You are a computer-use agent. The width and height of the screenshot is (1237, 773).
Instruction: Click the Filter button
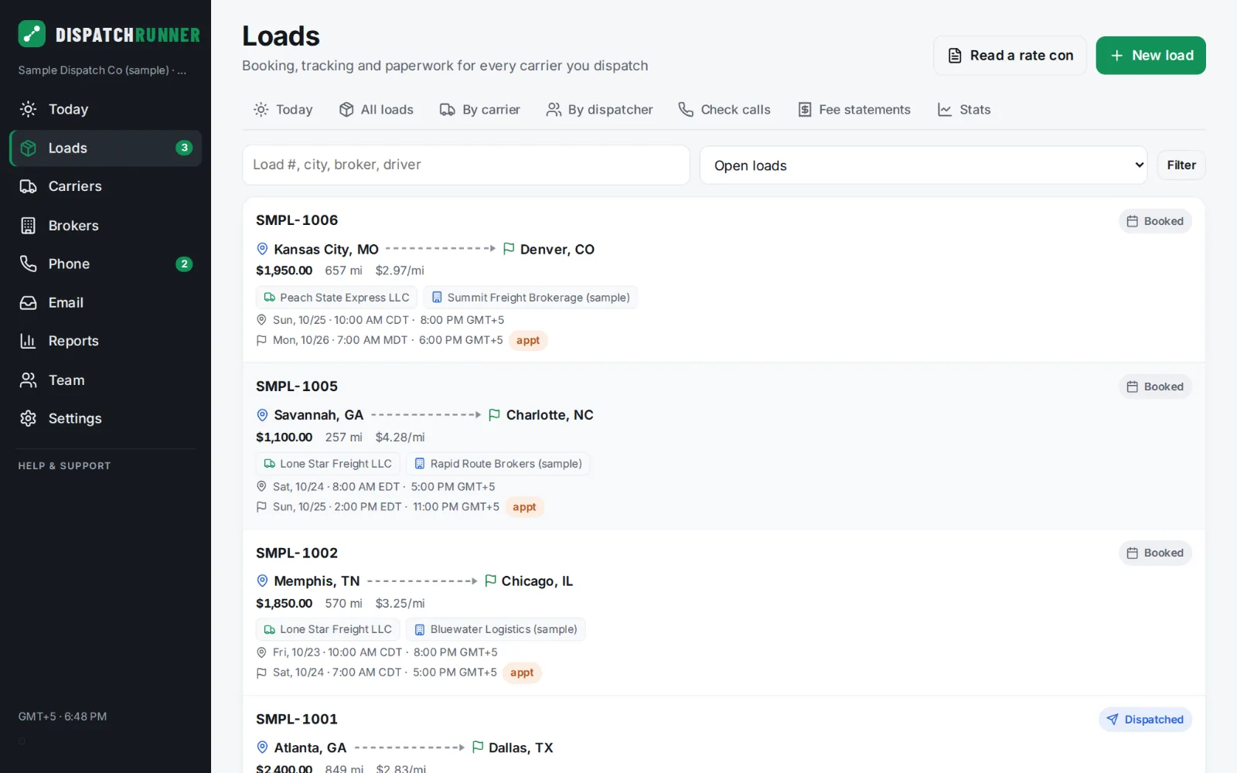tap(1181, 165)
